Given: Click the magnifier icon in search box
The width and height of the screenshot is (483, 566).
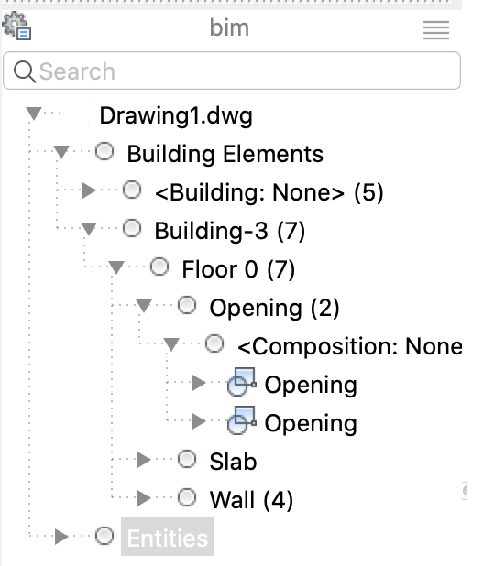Looking at the screenshot, I should click(25, 71).
